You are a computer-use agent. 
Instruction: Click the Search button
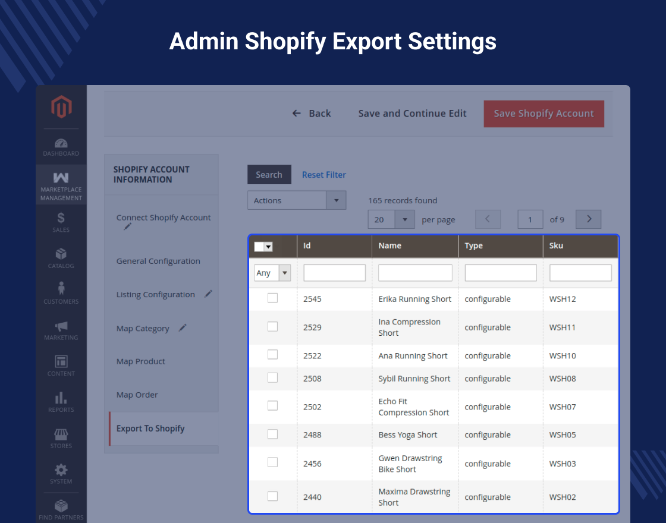pos(269,175)
